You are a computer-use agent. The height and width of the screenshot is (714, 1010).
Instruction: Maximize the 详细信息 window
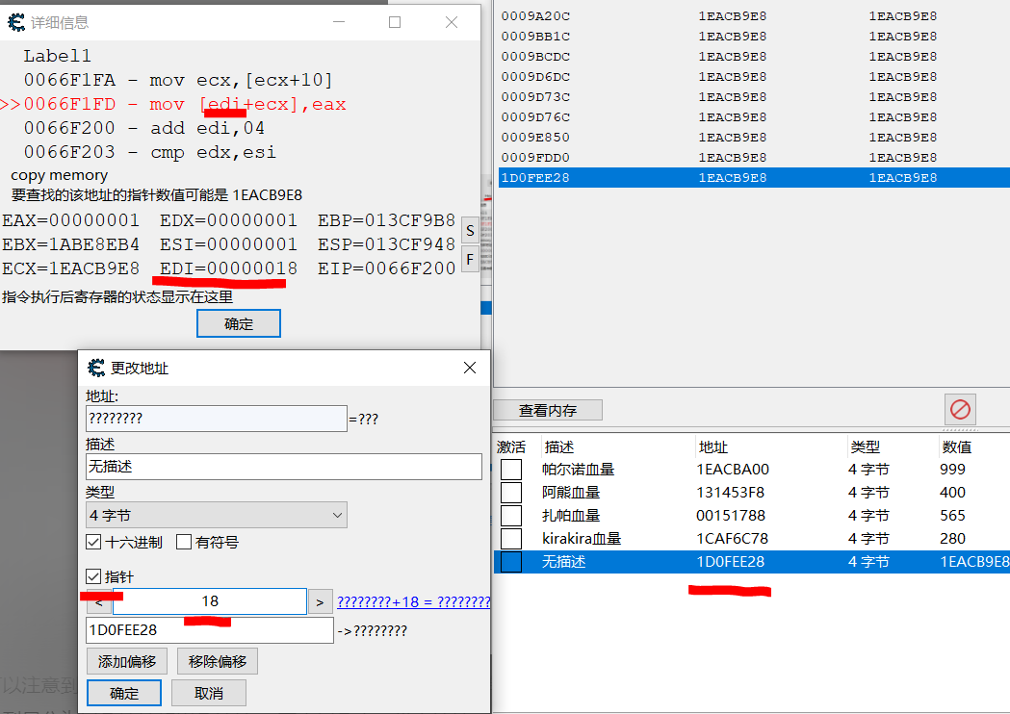[x=395, y=22]
